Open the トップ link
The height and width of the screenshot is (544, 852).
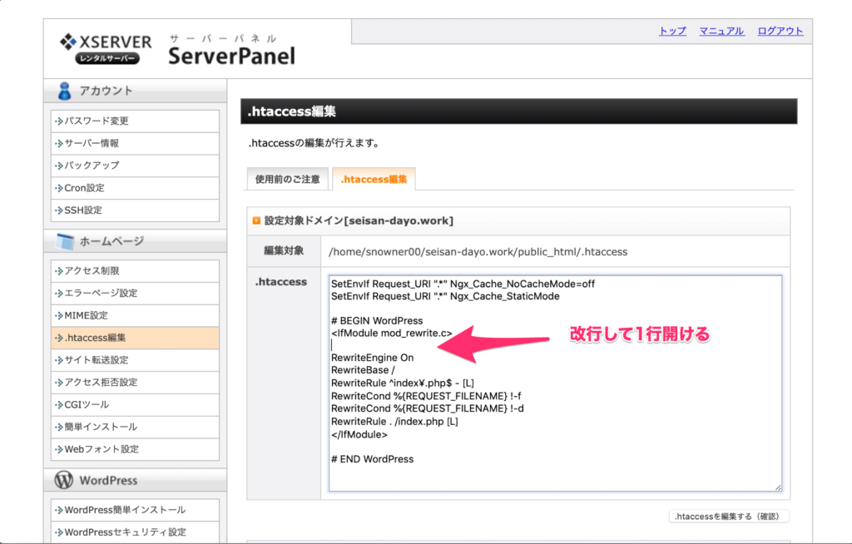pyautogui.click(x=672, y=31)
